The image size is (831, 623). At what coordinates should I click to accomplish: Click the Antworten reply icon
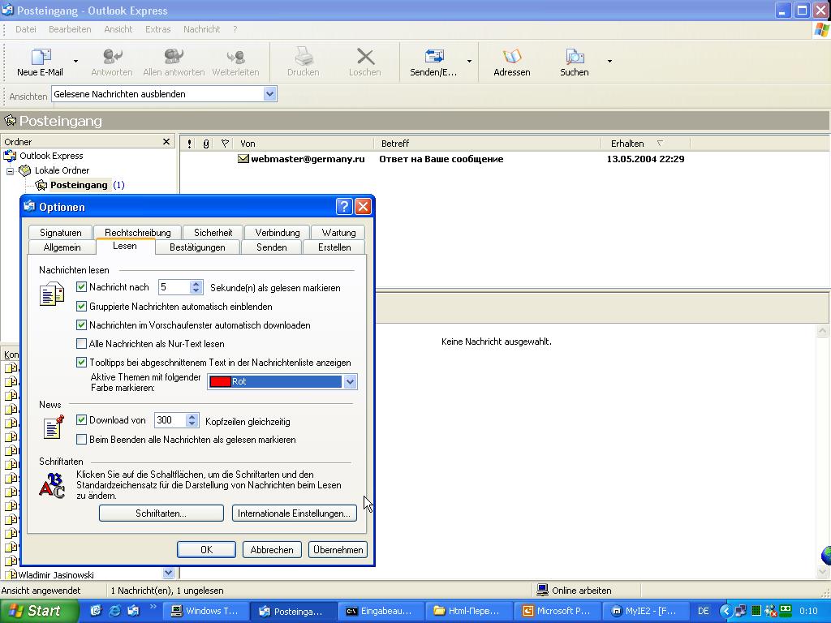click(112, 57)
